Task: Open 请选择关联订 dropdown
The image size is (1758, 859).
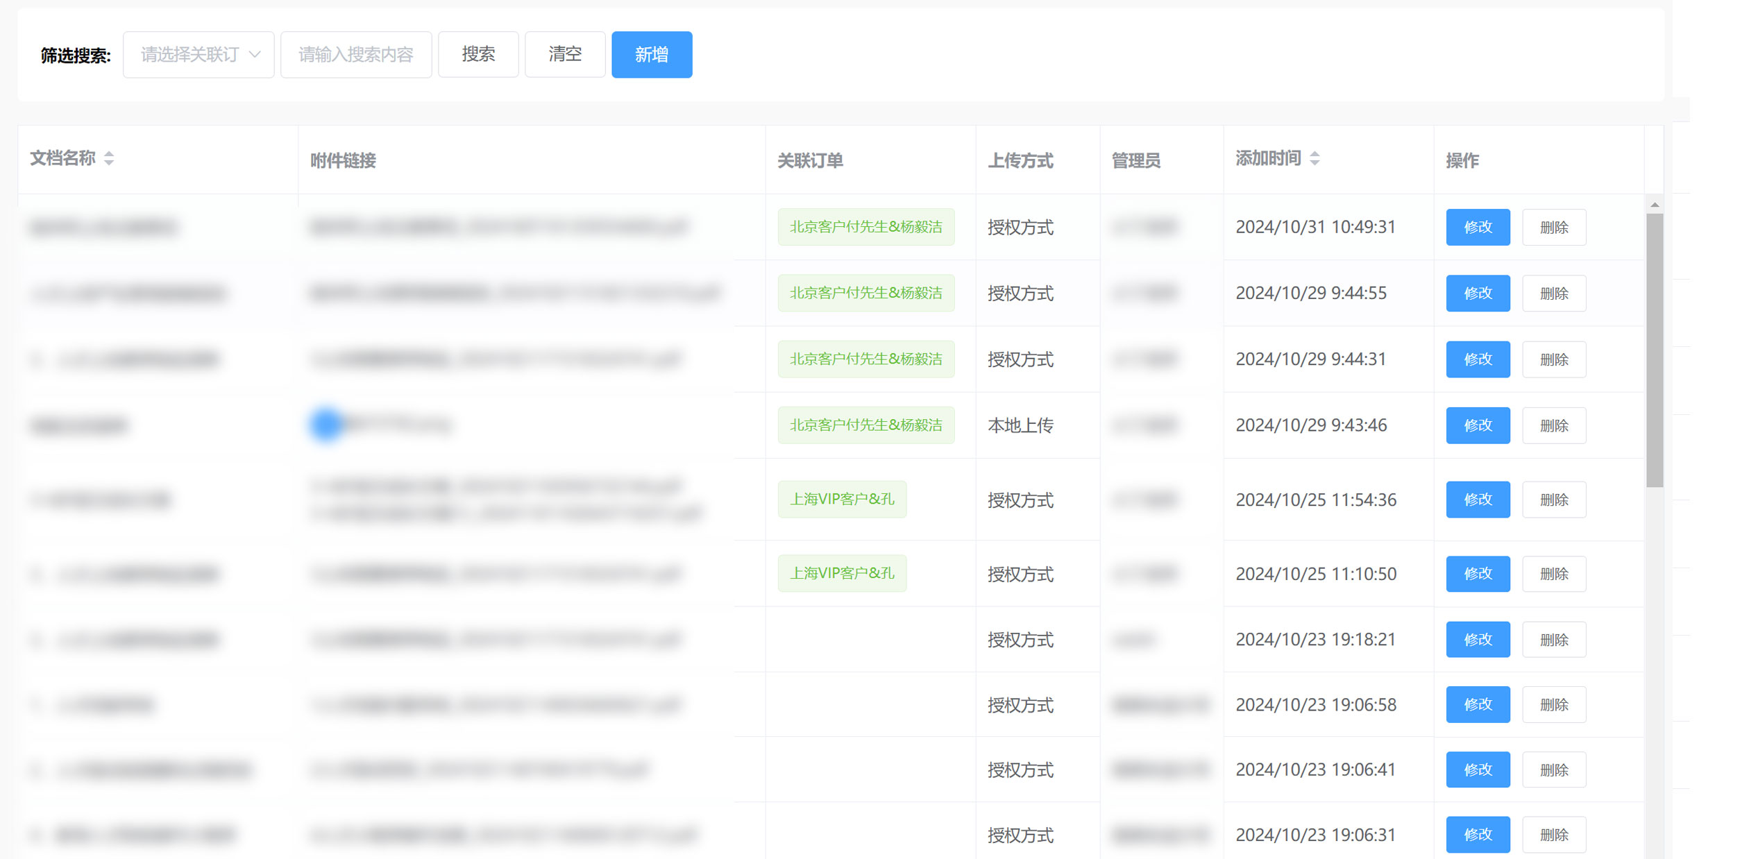Action: pyautogui.click(x=198, y=55)
